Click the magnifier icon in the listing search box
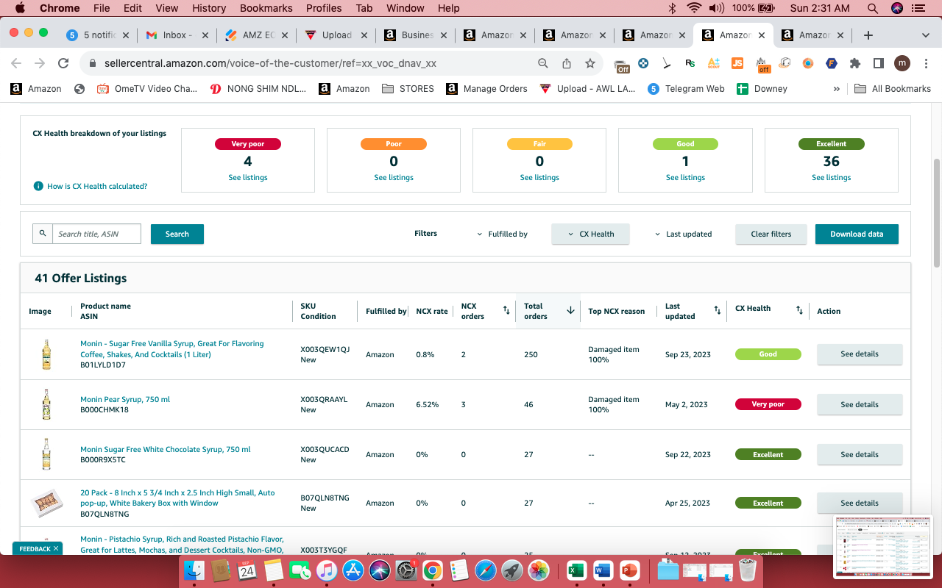942x588 pixels. (x=43, y=234)
